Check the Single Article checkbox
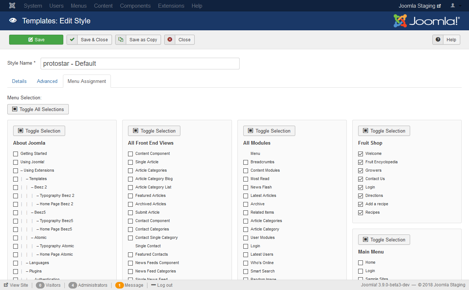The height and width of the screenshot is (290, 469). coord(131,162)
